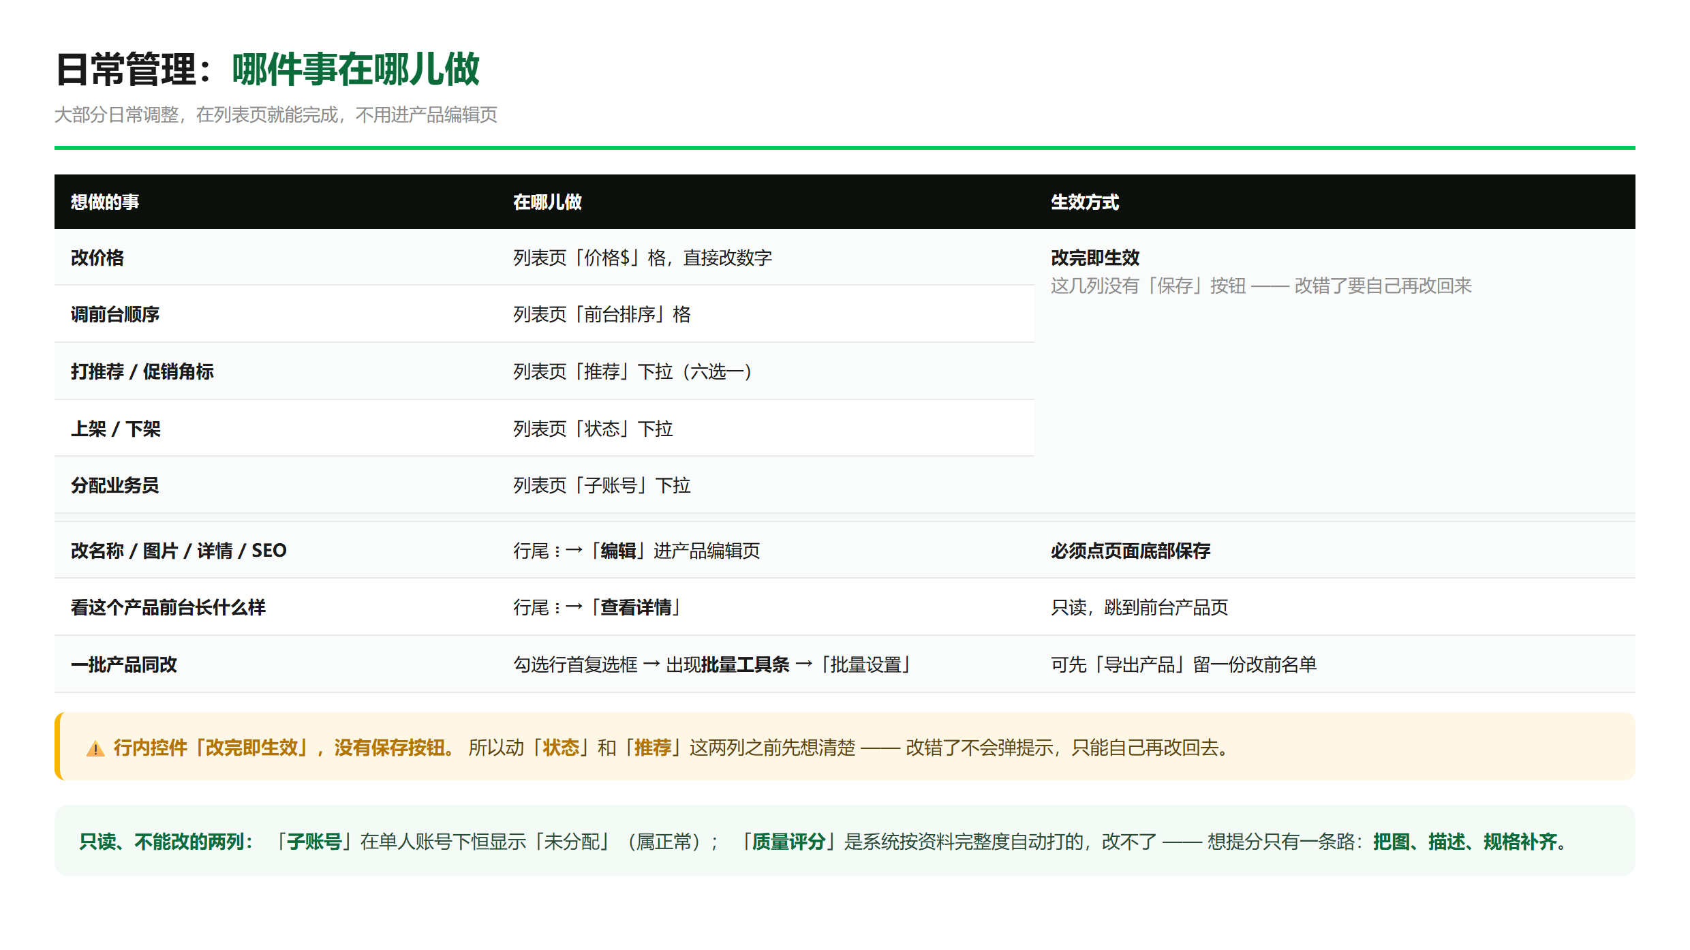Viewport: 1690px width, 950px height.
Task: Click cell 「列表页「价格$」格，直接改数字」
Action: (643, 258)
